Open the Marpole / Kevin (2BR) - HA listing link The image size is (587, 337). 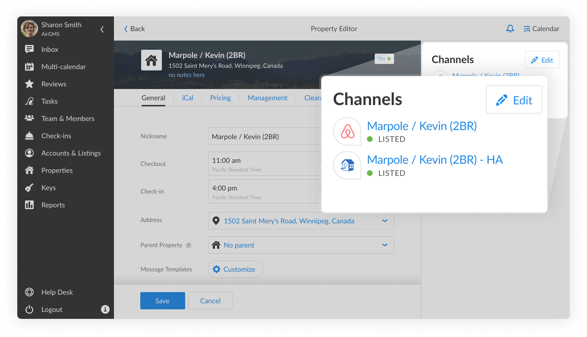[435, 159]
